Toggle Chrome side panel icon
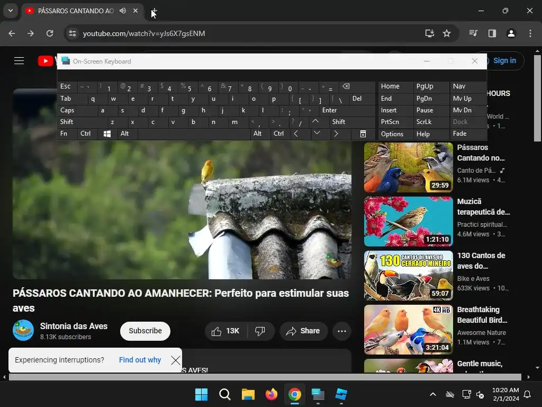This screenshot has width=542, height=407. [x=492, y=33]
